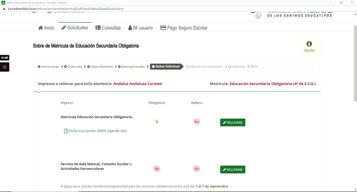Click PDF icon beside Ficha inscripción AMPA
Screen dimensions: 357x192
pos(66,131)
